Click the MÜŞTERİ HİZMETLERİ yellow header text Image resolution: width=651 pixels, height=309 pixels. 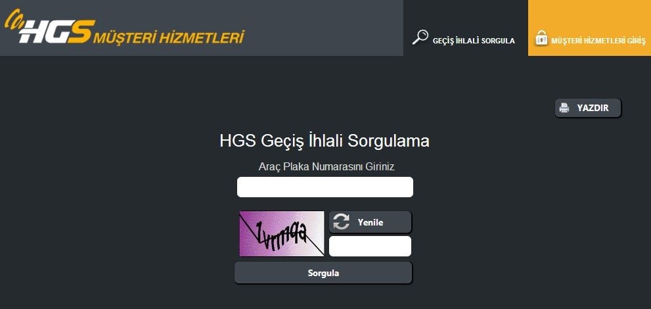(x=169, y=37)
